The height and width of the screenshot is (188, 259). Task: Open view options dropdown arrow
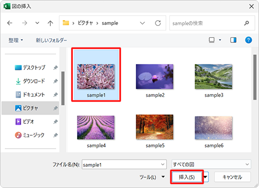220,40
